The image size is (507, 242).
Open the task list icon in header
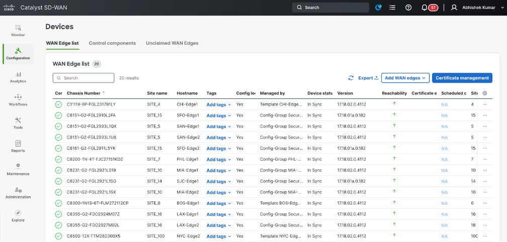pyautogui.click(x=392, y=8)
